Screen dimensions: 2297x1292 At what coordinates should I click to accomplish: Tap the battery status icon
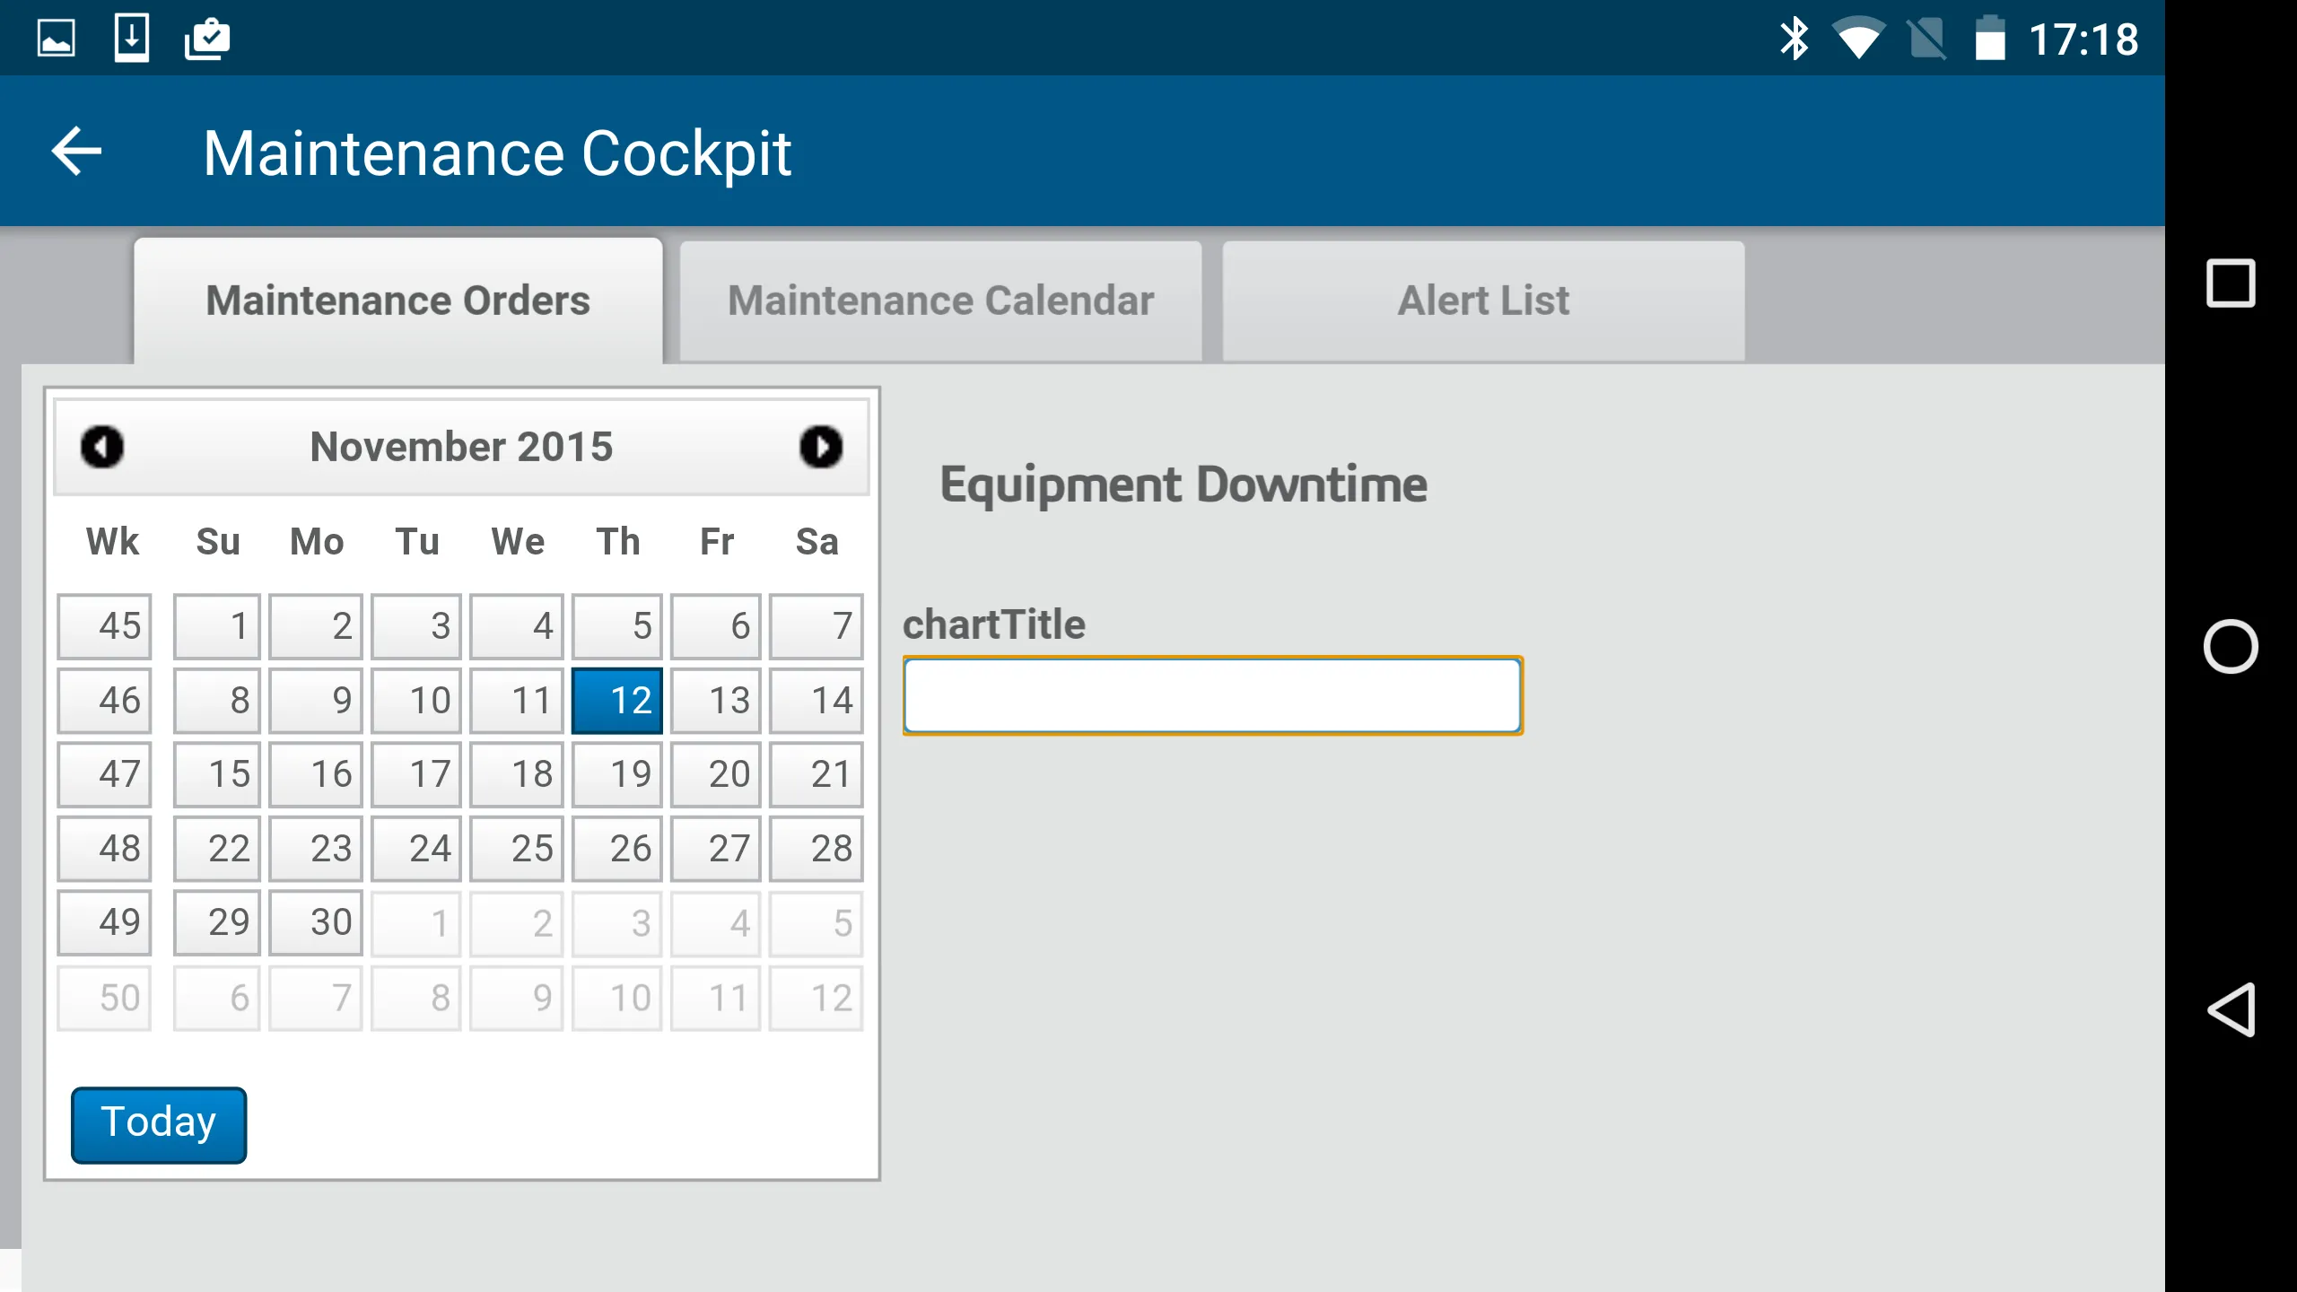coord(1990,39)
